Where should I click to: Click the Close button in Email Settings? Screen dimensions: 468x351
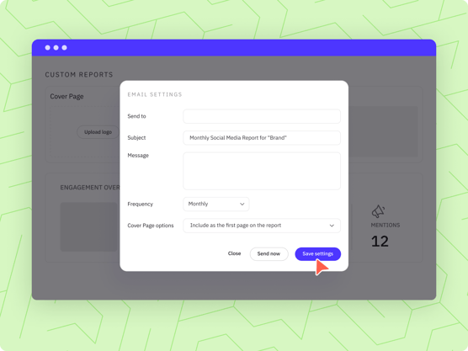click(234, 253)
